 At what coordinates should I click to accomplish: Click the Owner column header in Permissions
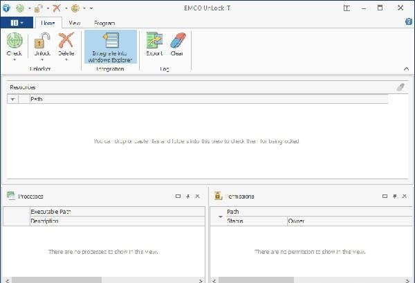pyautogui.click(x=350, y=221)
